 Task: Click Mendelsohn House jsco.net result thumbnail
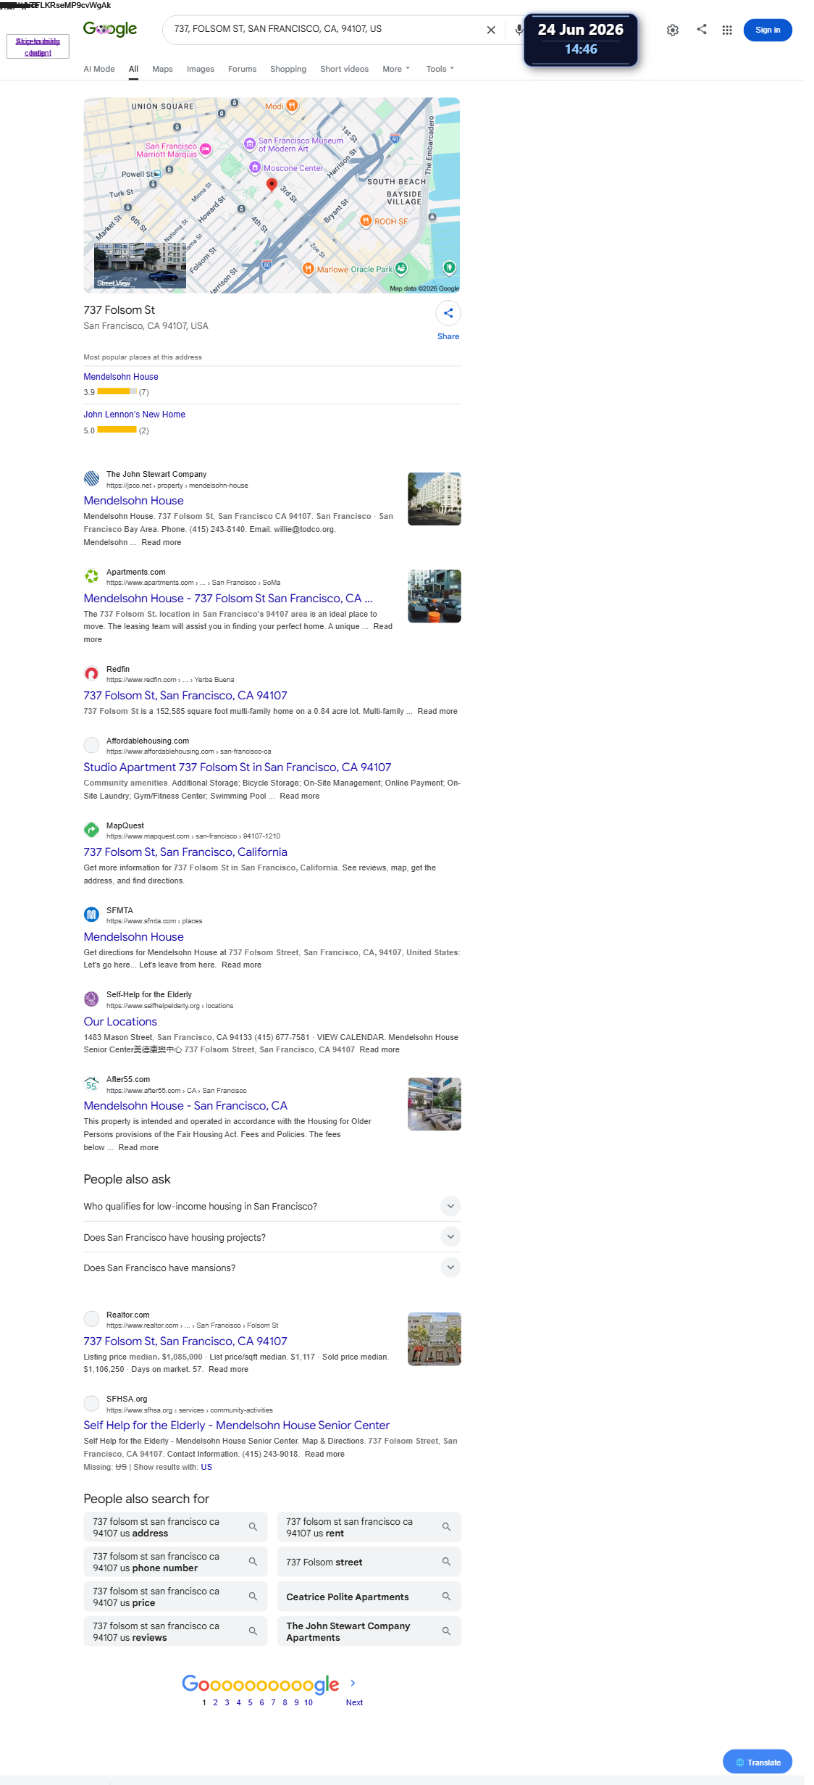click(435, 499)
